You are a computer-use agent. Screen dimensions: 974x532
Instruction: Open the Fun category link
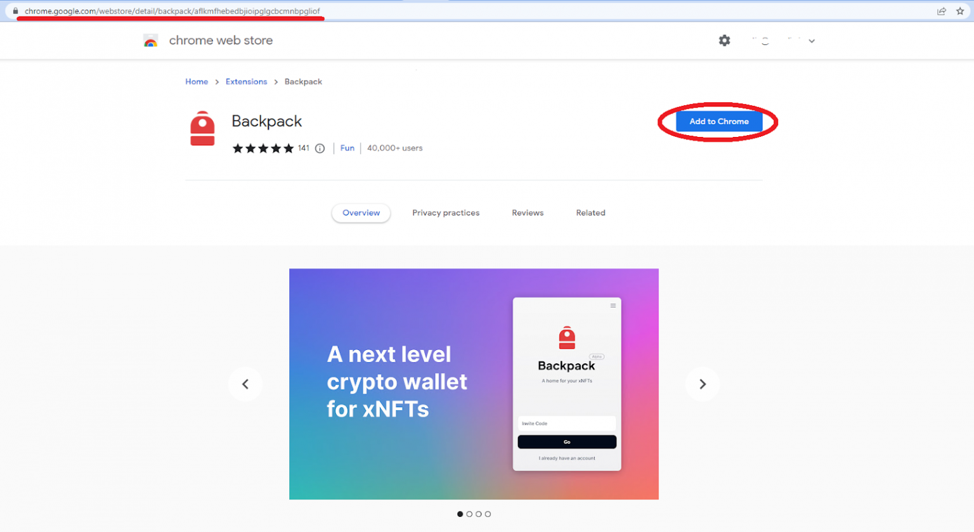347,148
